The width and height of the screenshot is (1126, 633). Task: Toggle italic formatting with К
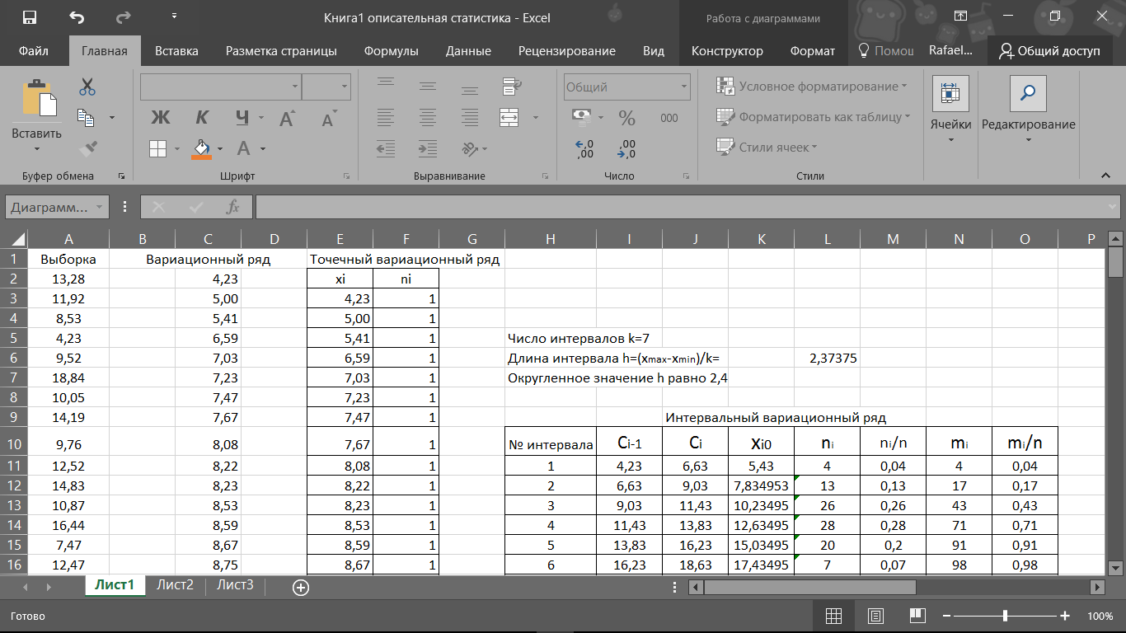201,117
